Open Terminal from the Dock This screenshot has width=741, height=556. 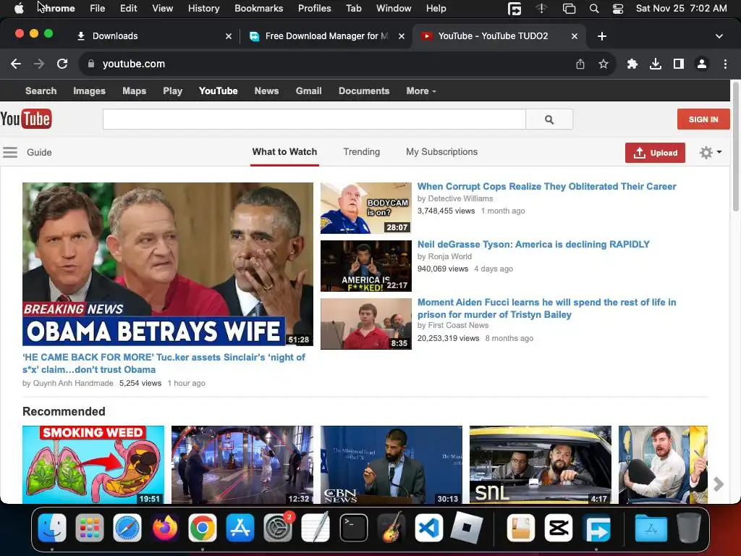point(353,528)
